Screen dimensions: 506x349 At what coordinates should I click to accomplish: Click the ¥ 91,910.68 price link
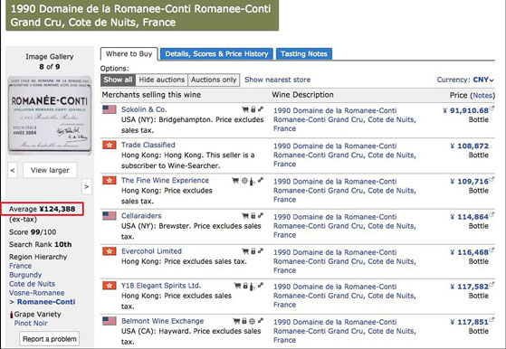465,110
